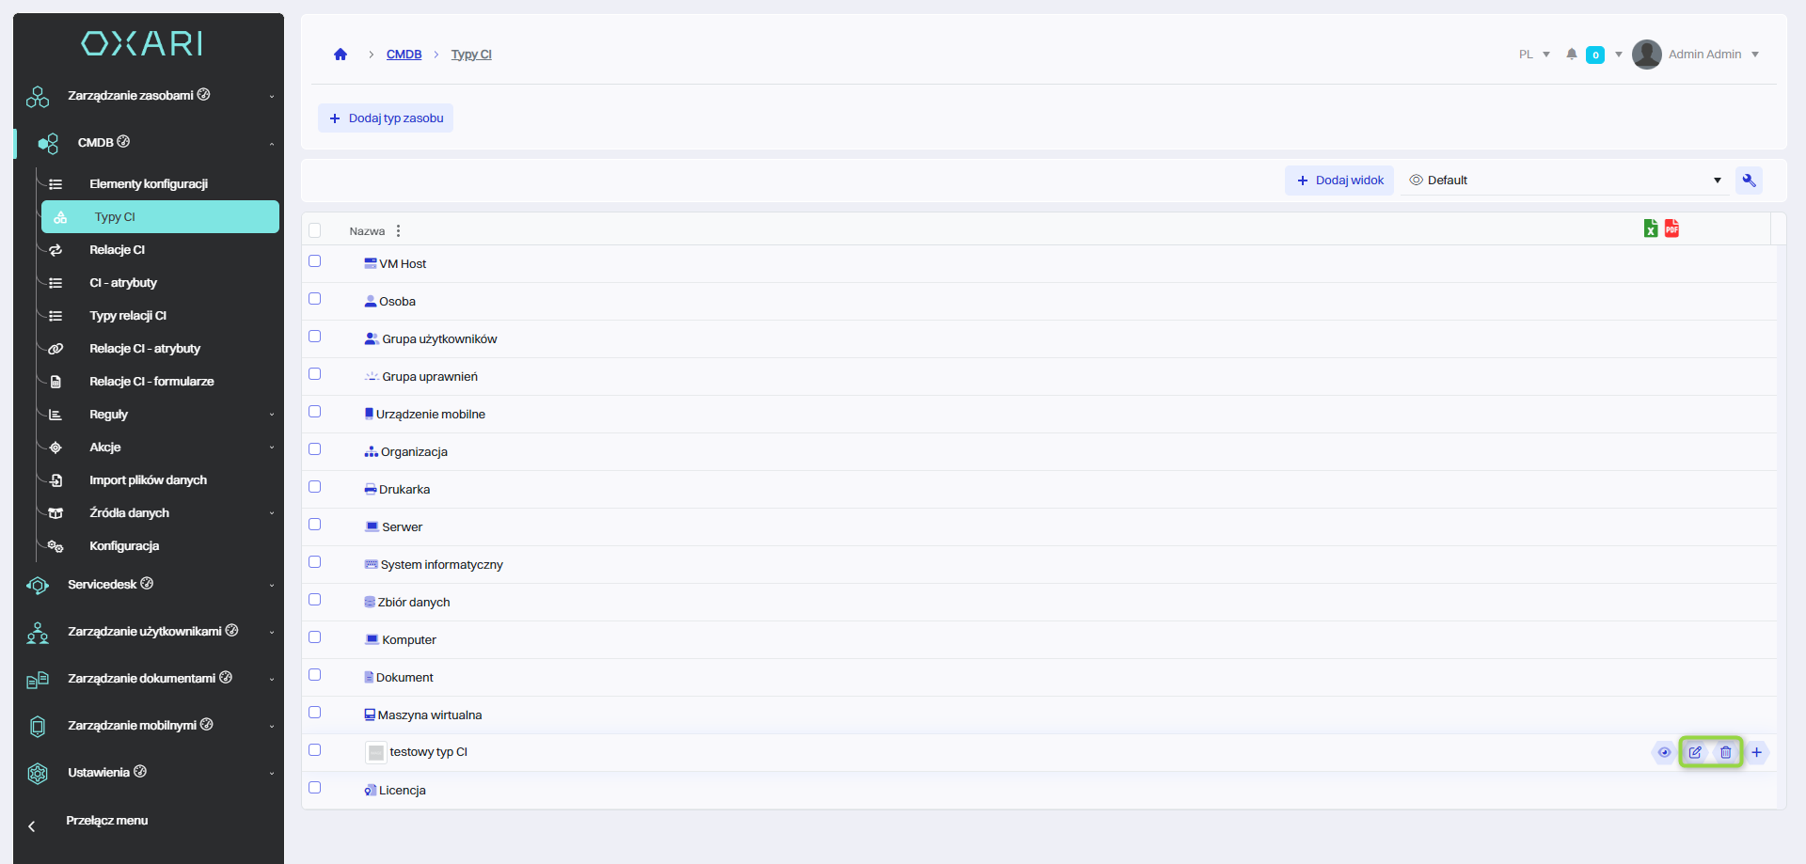This screenshot has width=1806, height=864.
Task: Click plus icon on testowy typ CI row
Action: point(1756,752)
